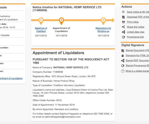Click the question mark help icon
This screenshot has width=149, height=124.
123,71
